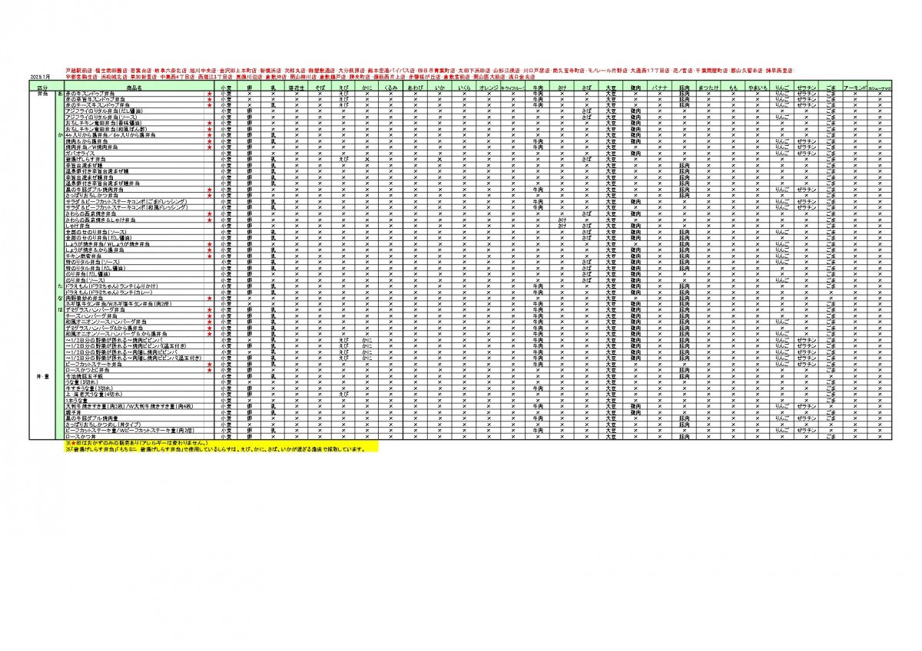This screenshot has width=922, height=651.
Task: Select the 豚肉 column header
Action: click(x=684, y=88)
